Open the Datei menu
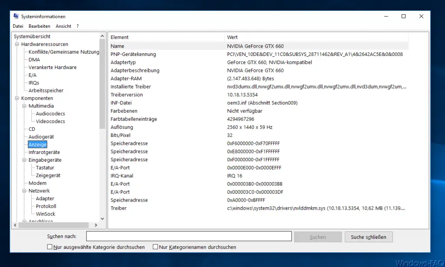Screen dimensions: 445x267 pos(18,26)
